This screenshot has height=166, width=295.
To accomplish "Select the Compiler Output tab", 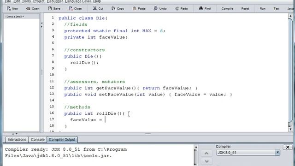I will pos(62,140).
